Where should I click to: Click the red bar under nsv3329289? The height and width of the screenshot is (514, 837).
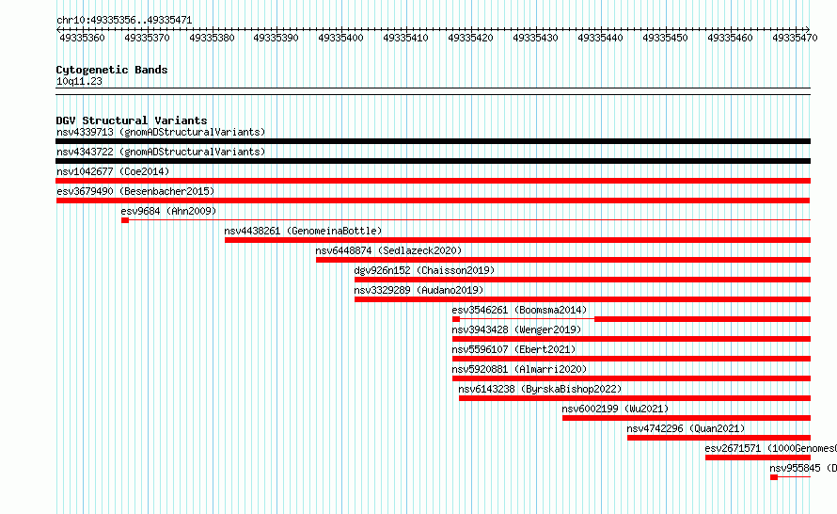click(582, 299)
